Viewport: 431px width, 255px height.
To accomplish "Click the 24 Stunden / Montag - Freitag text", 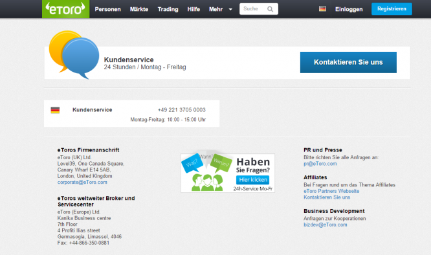I will [x=145, y=67].
